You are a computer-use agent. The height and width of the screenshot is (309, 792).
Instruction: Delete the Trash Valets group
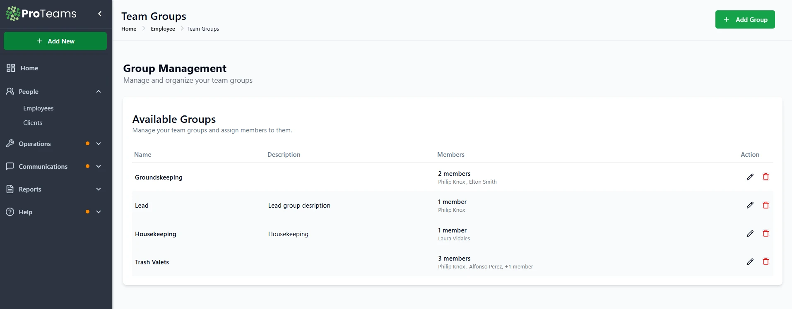click(x=766, y=262)
